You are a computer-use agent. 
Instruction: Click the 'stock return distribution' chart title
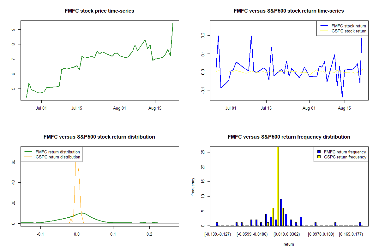pos(99,137)
